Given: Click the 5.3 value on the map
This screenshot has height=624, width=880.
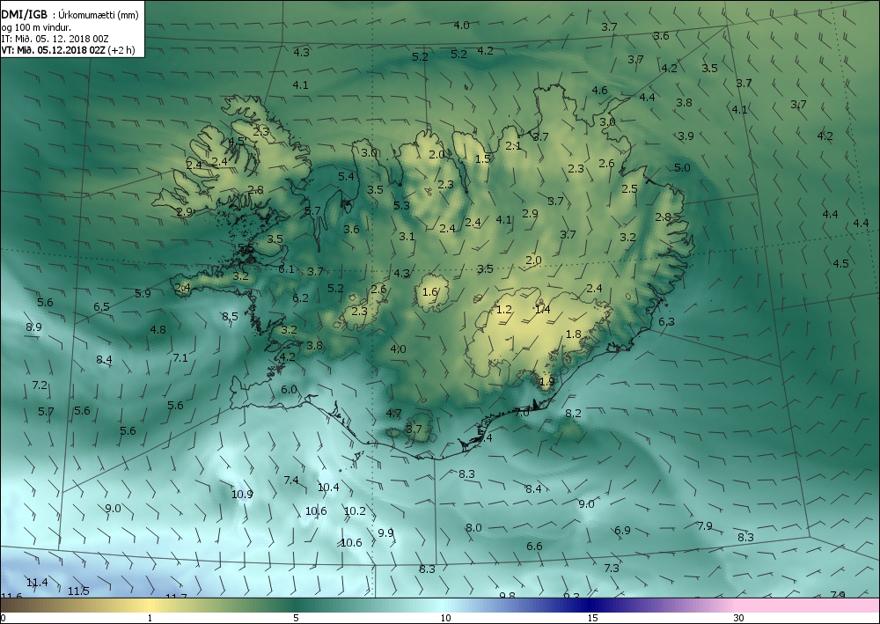Looking at the screenshot, I should coord(402,206).
